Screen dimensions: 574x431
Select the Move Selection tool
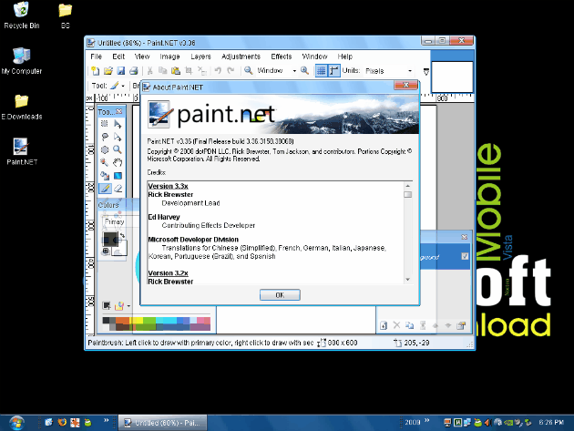(118, 137)
